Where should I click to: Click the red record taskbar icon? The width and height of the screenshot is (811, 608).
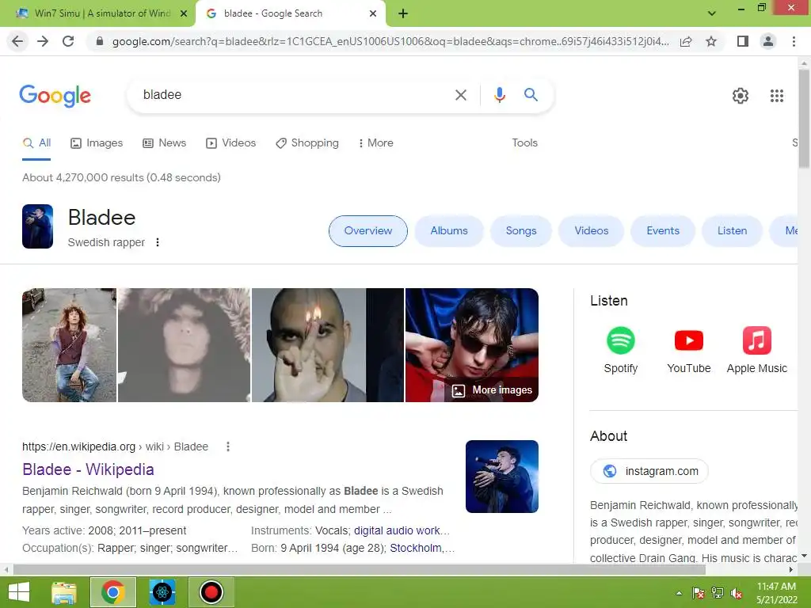tap(211, 592)
